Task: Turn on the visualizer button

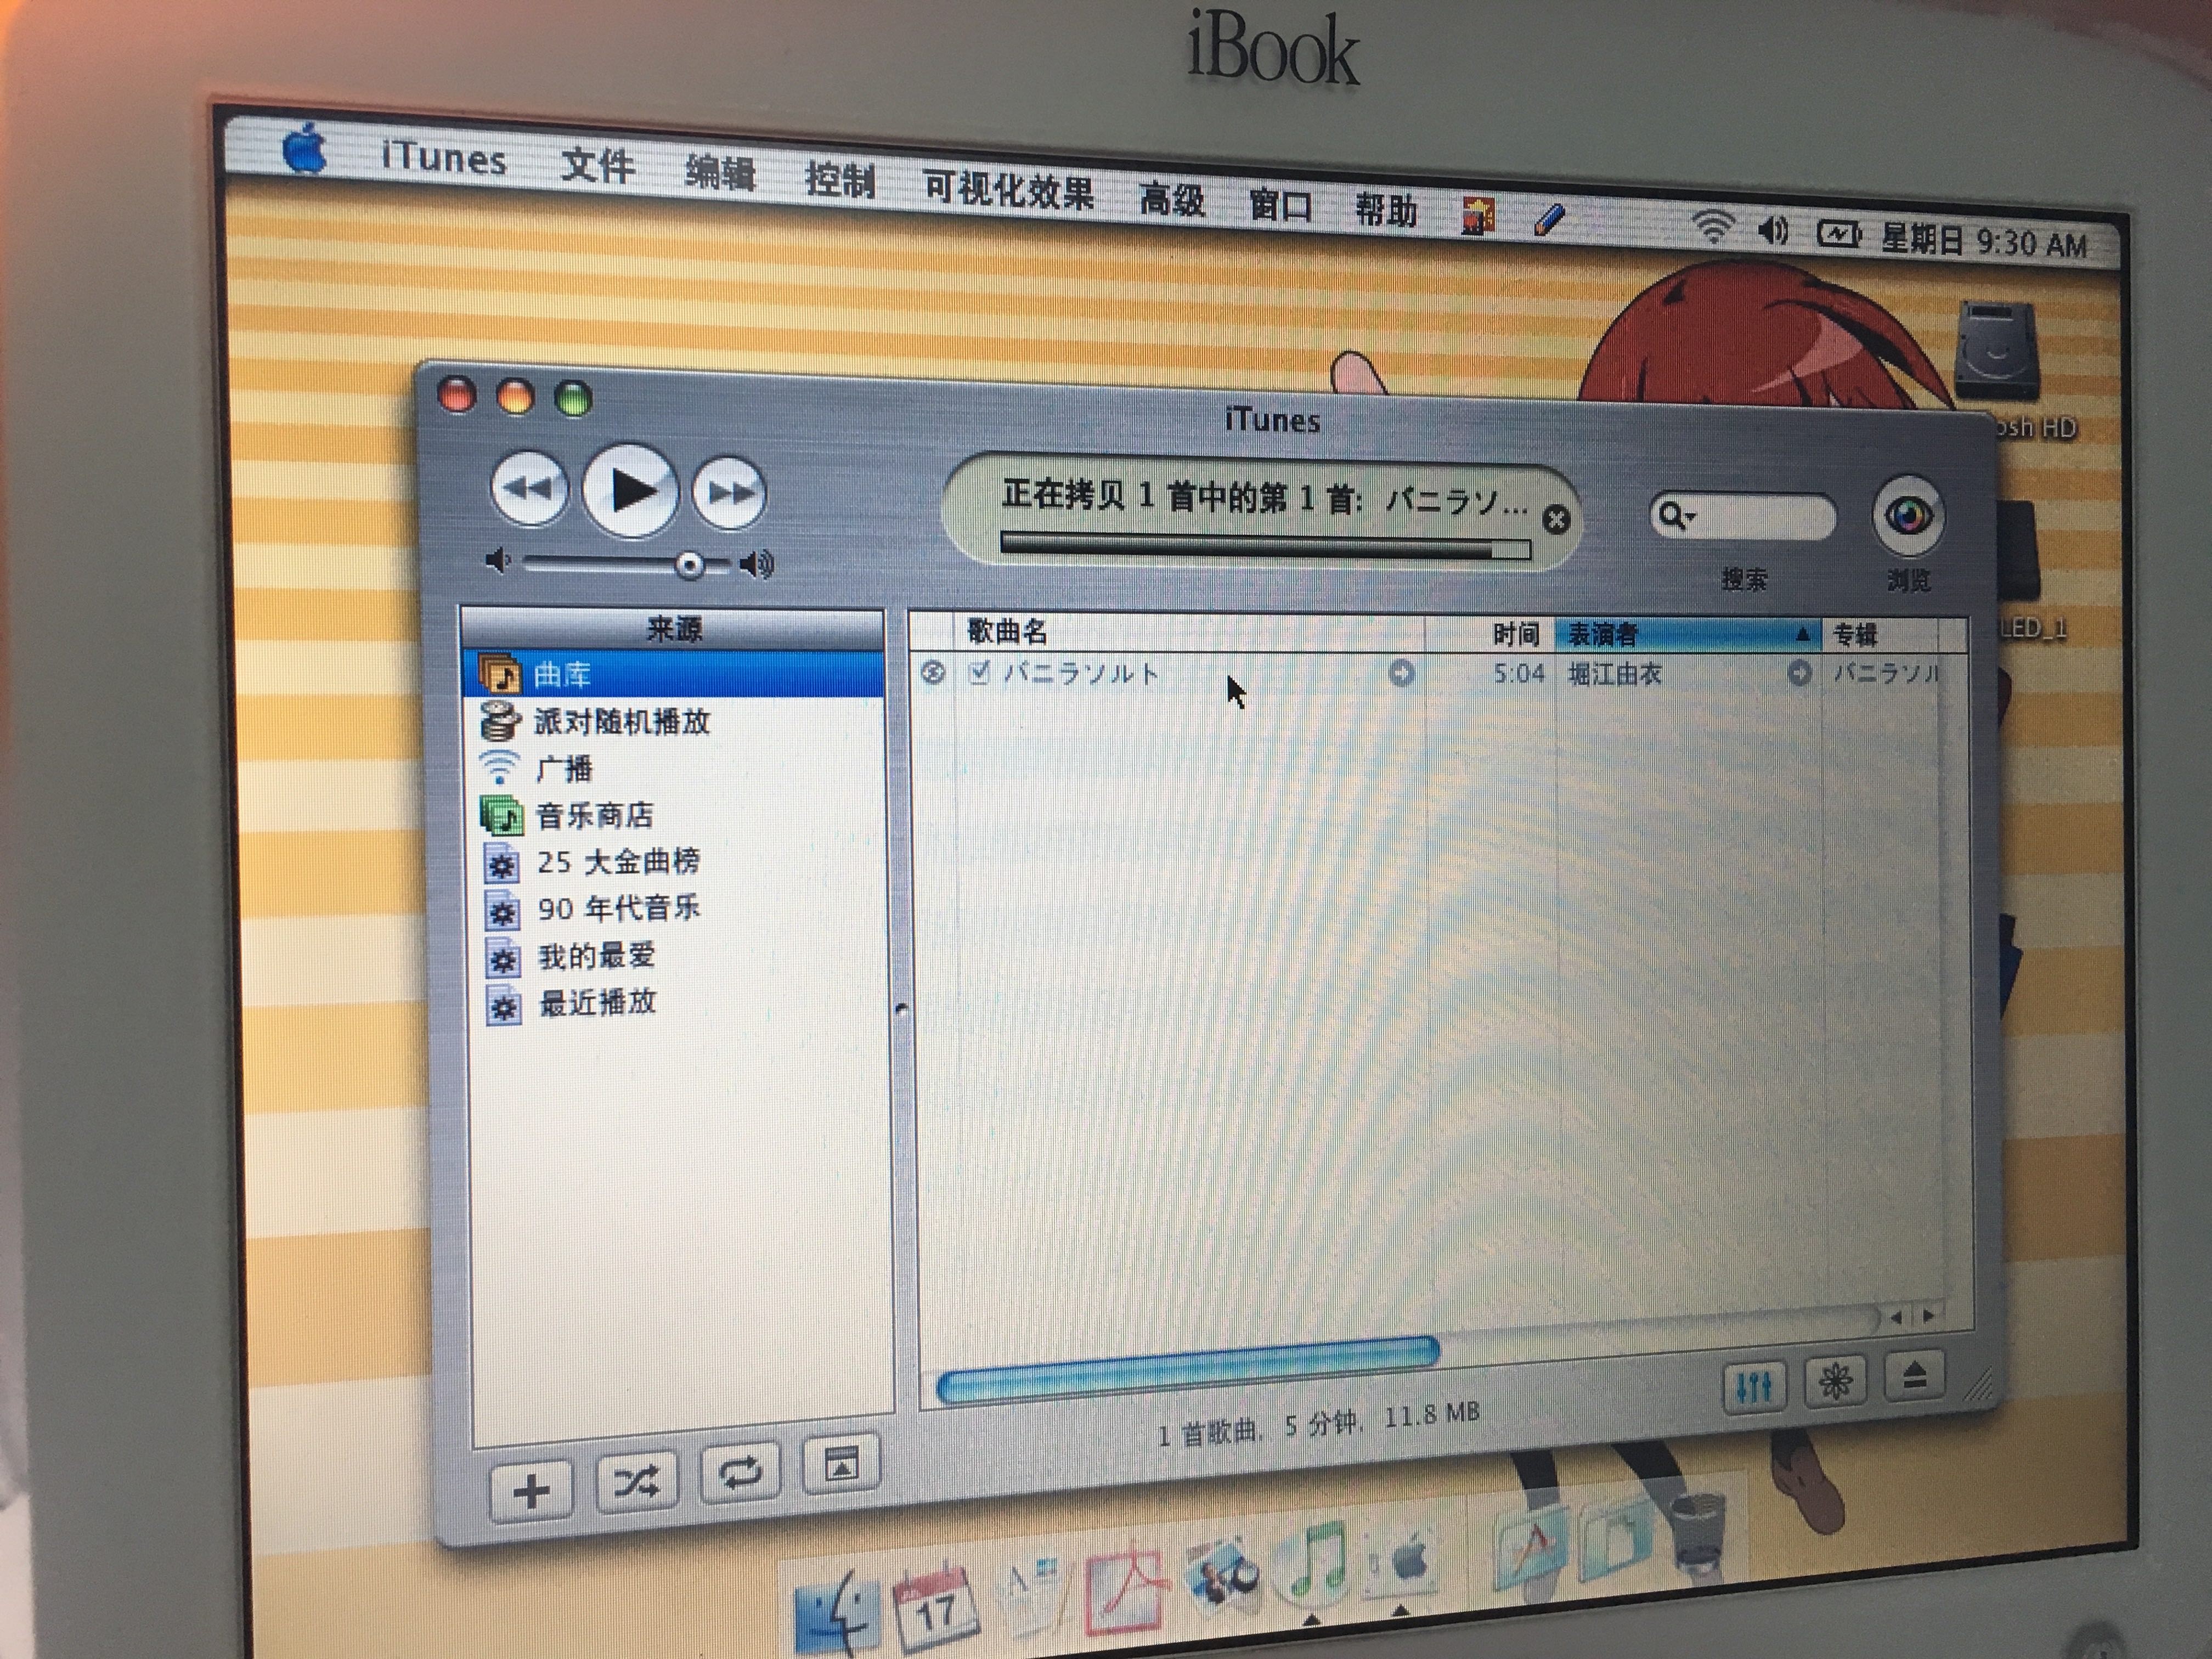Action: click(x=1835, y=1382)
